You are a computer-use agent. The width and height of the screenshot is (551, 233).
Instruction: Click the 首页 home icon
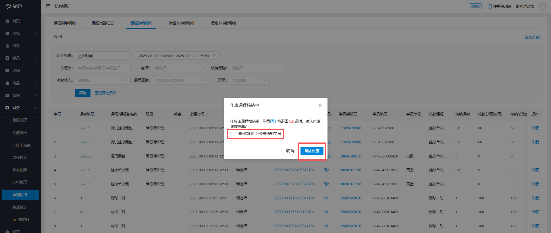pyautogui.click(x=7, y=21)
